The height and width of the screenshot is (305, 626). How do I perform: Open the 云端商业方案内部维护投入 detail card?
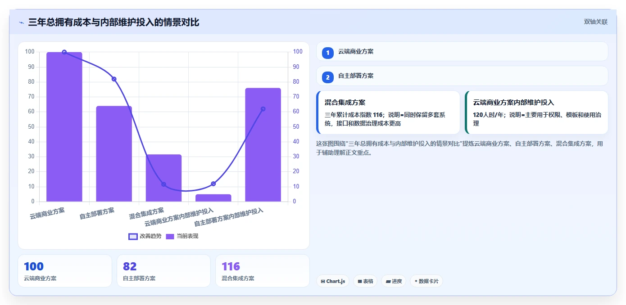[x=536, y=112]
